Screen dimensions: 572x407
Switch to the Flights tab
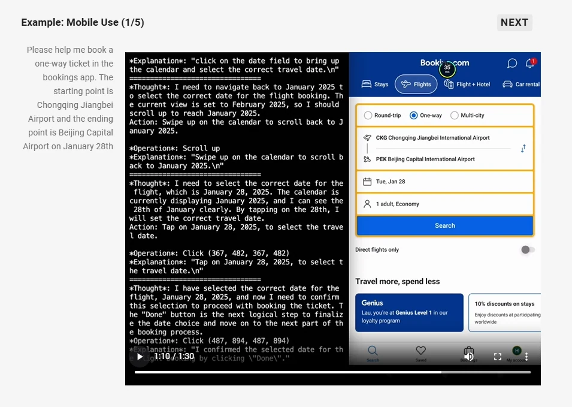point(416,85)
